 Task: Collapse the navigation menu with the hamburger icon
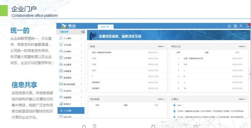click(x=83, y=32)
